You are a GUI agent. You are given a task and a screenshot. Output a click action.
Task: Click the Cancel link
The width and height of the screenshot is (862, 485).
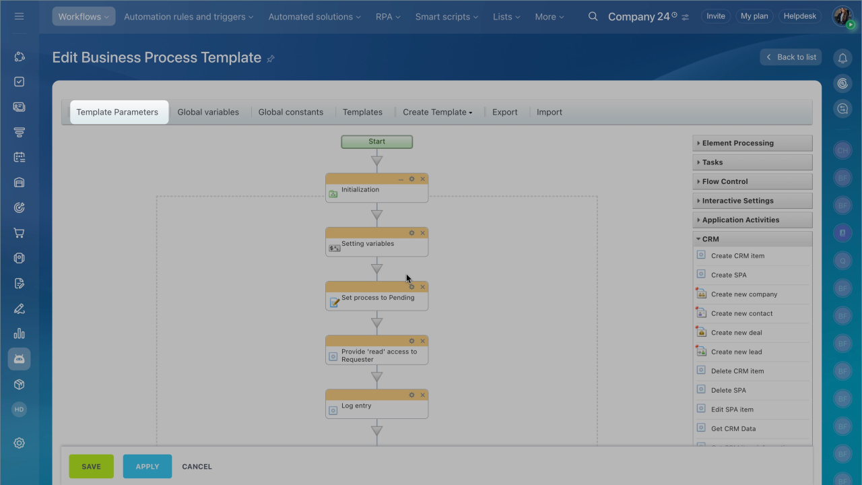coord(197,466)
